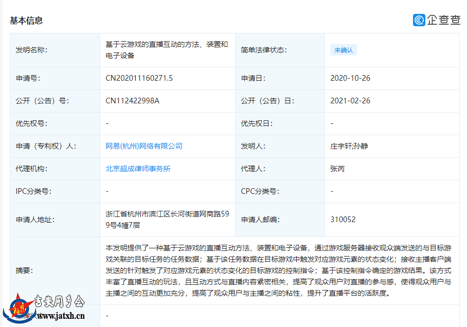This screenshot has height=327, width=467.
Task: Select the dash value beside CPC分类号
Action: 332,191
